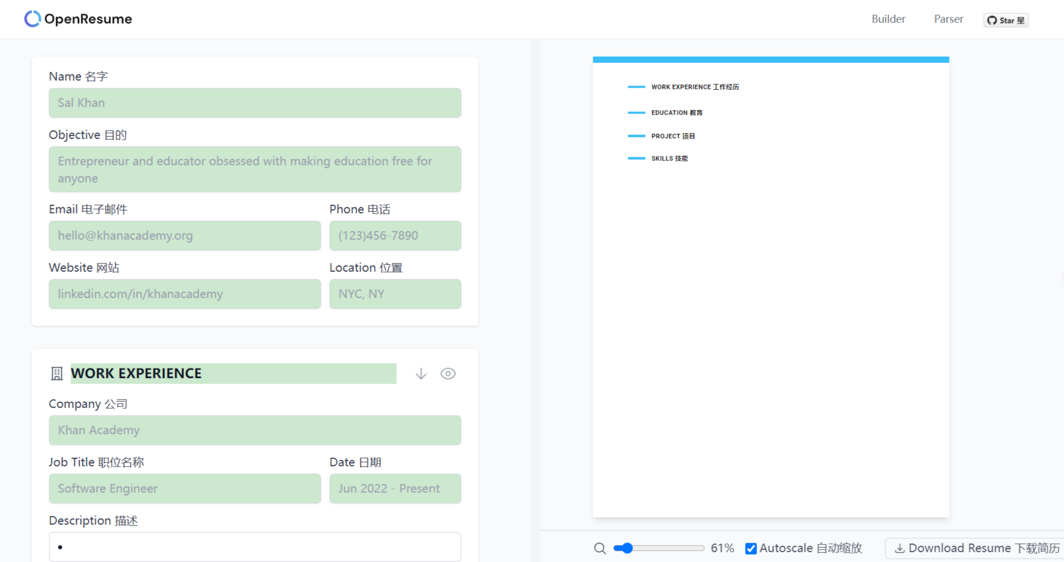Toggle the Autoscale checkbox
This screenshot has height=562, width=1064.
point(751,548)
